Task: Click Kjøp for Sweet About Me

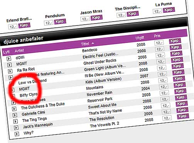Action: (181, 97)
